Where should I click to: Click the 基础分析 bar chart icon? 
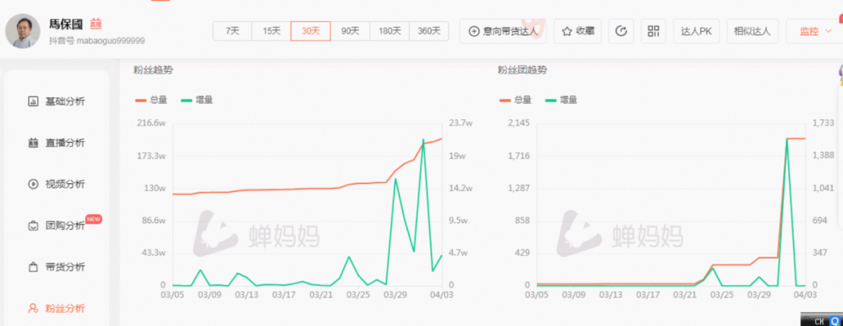tap(34, 101)
